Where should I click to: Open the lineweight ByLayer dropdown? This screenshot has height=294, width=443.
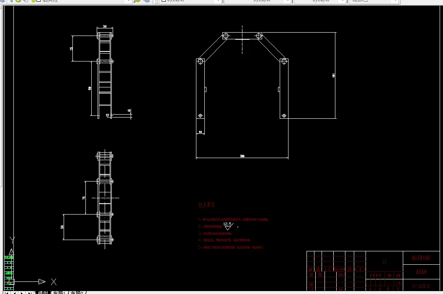320,1
